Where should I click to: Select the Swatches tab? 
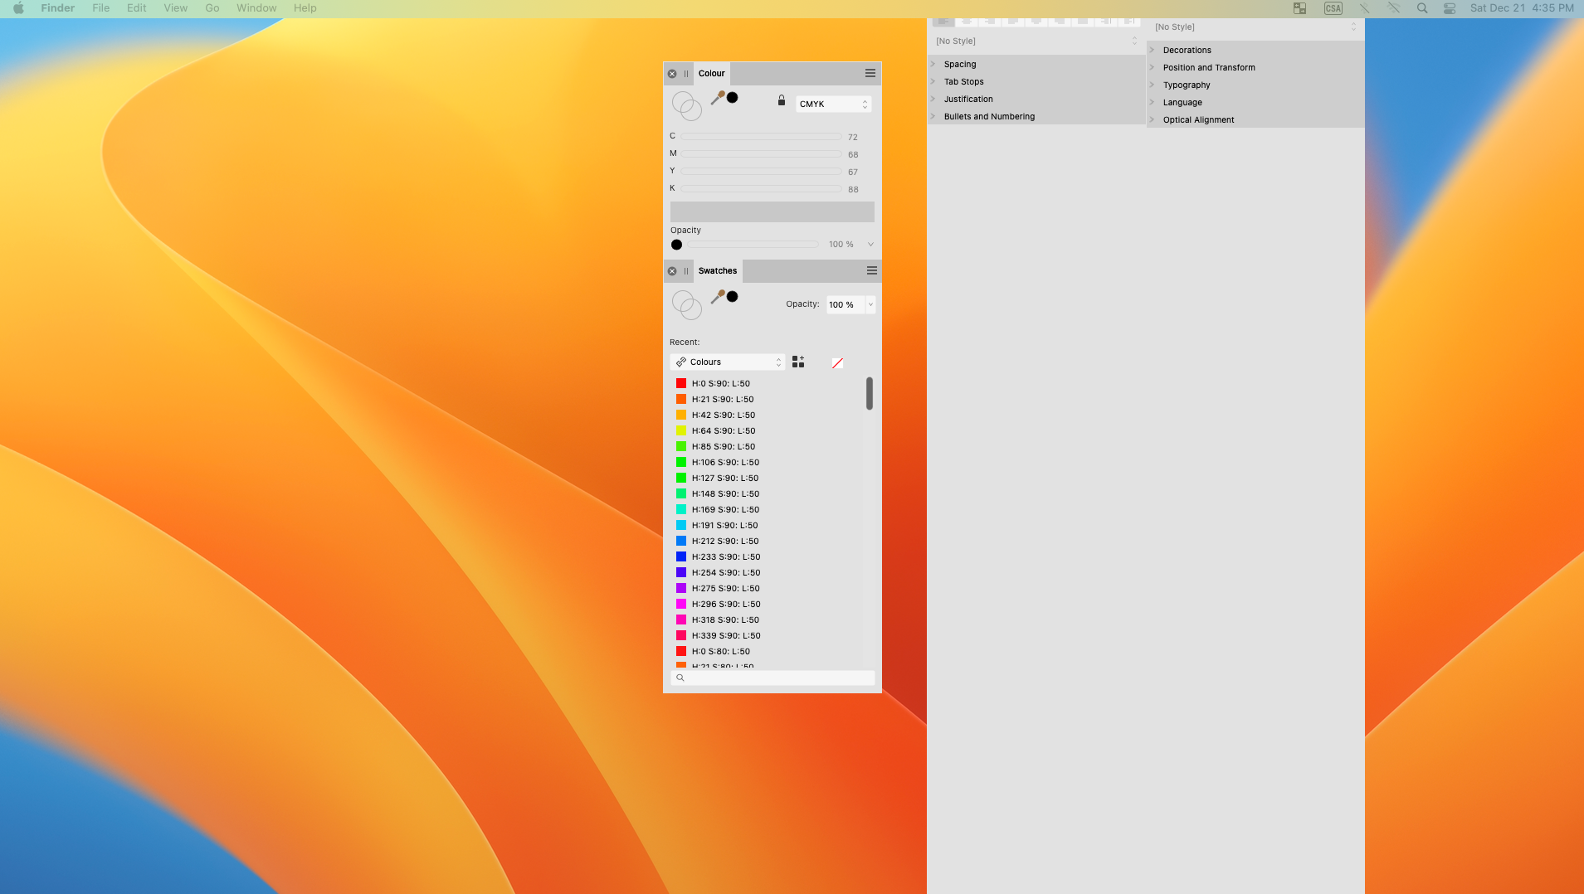[x=718, y=270]
